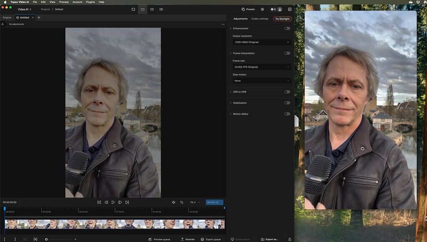
Task: Open Sources
Action: 188,239
